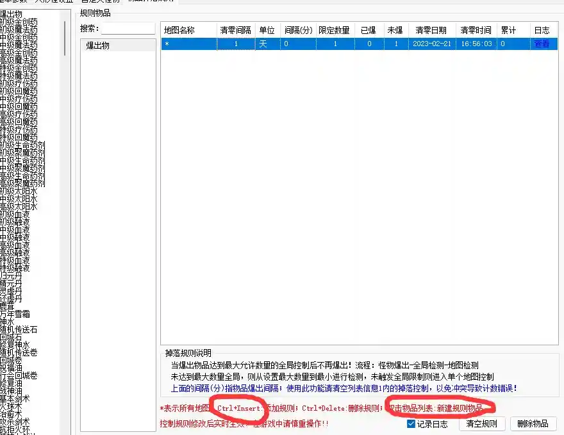
Task: Click the 间隔(分) value 0 in the rule row
Action: (298, 44)
